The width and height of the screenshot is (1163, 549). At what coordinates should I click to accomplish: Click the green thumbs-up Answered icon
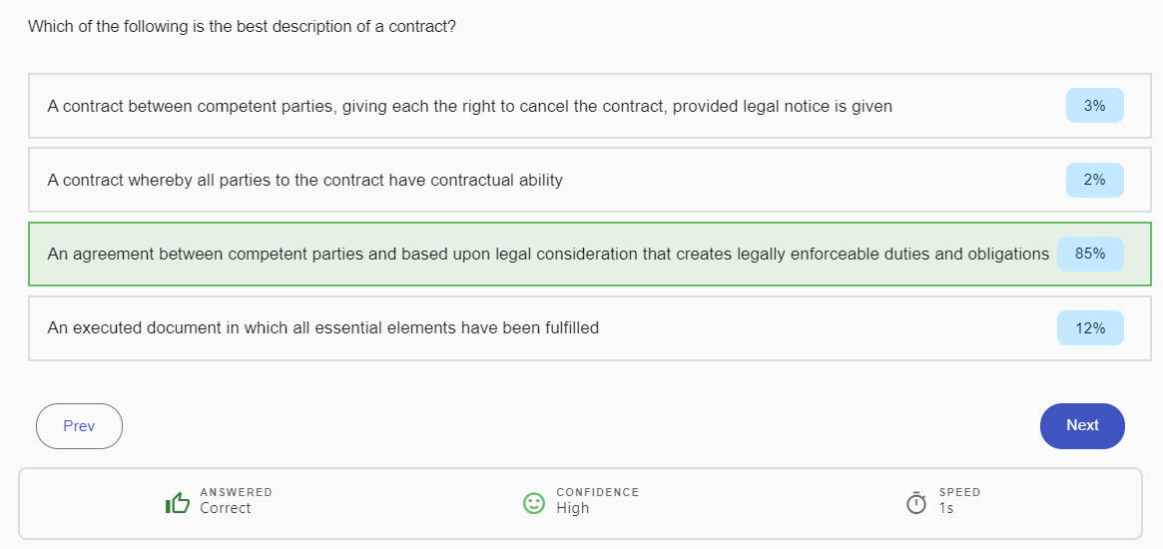178,504
